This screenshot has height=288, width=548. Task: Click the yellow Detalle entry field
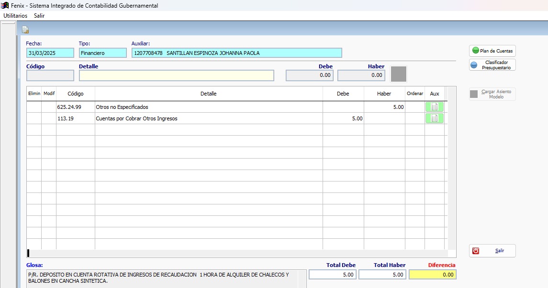point(177,75)
